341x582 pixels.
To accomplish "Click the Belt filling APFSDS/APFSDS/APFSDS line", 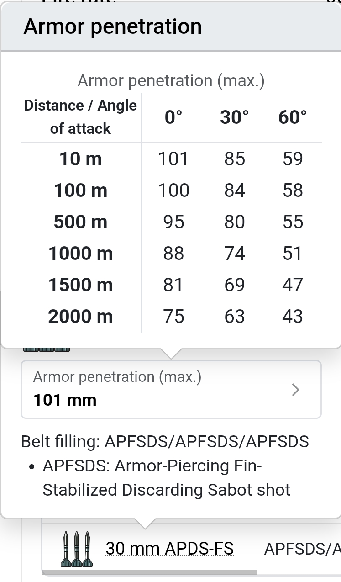I will [165, 442].
